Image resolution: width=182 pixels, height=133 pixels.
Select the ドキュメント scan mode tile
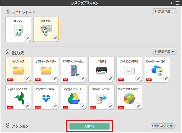tap(18, 29)
